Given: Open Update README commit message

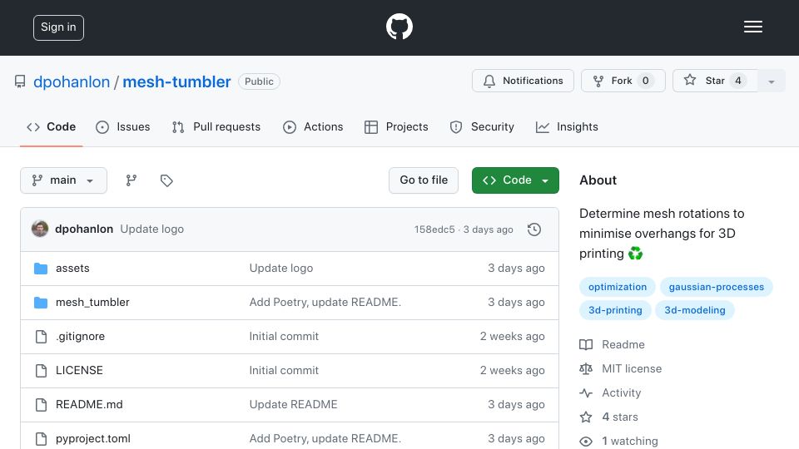Looking at the screenshot, I should (293, 405).
